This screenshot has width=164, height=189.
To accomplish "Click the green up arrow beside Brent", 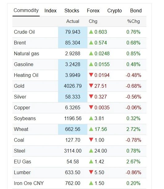I will pyautogui.click(x=91, y=43).
